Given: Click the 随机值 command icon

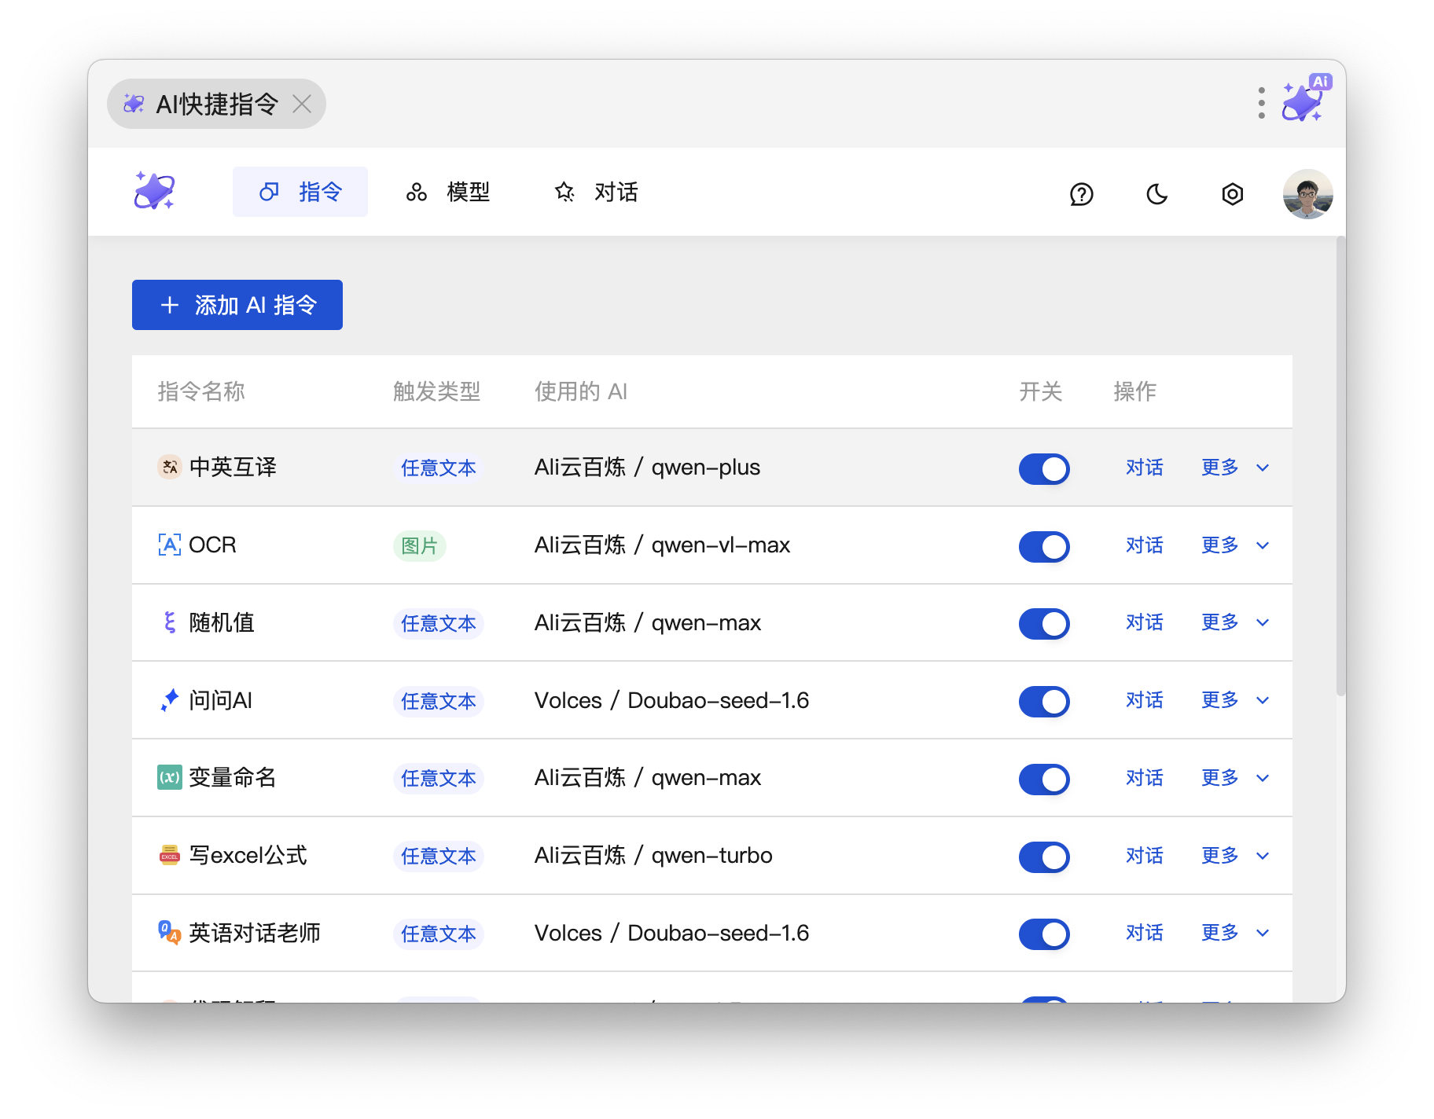Looking at the screenshot, I should point(170,622).
